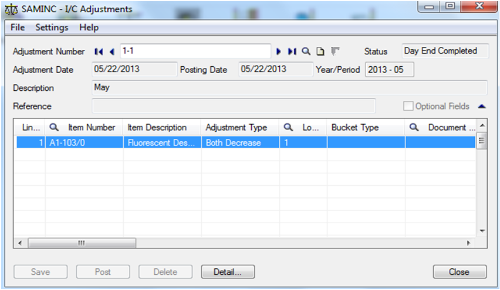Open the Settings menu

52,28
